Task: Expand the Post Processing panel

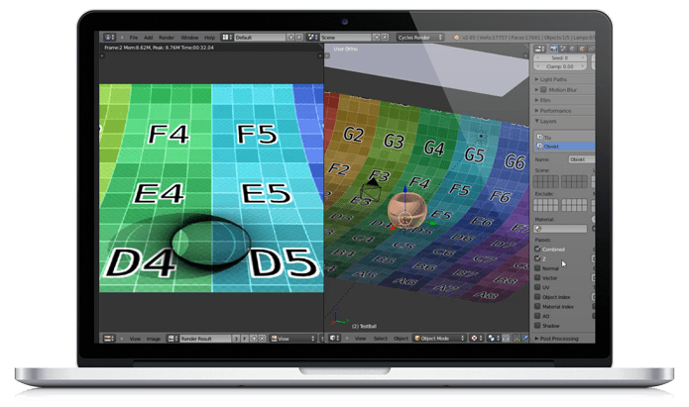Action: [559, 339]
